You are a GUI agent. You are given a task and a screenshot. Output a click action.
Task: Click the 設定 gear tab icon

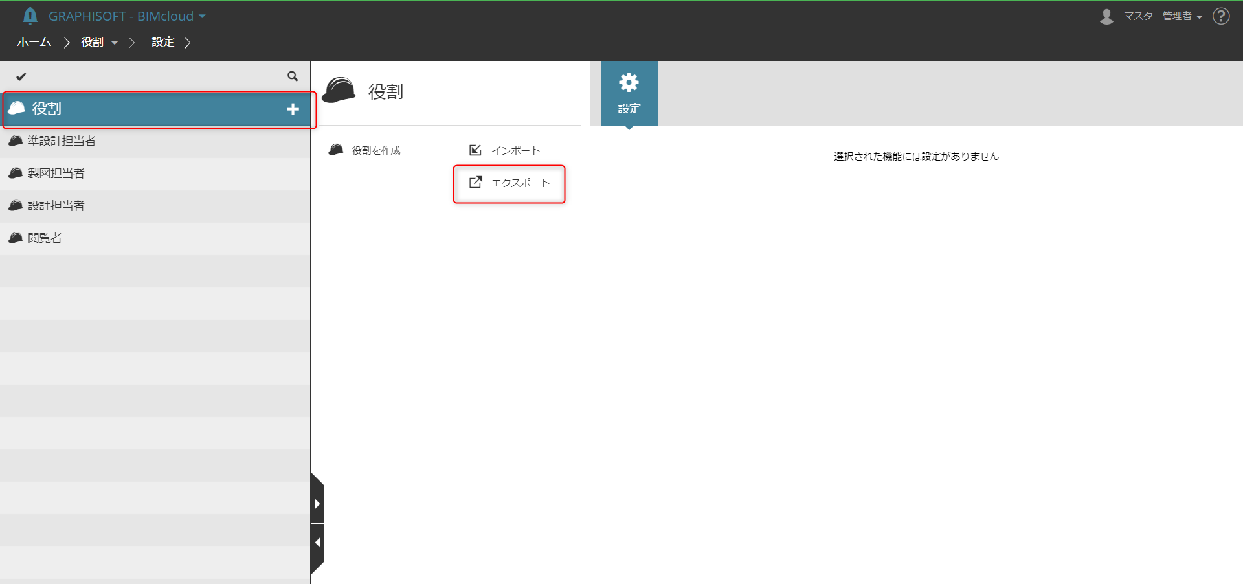tap(629, 82)
